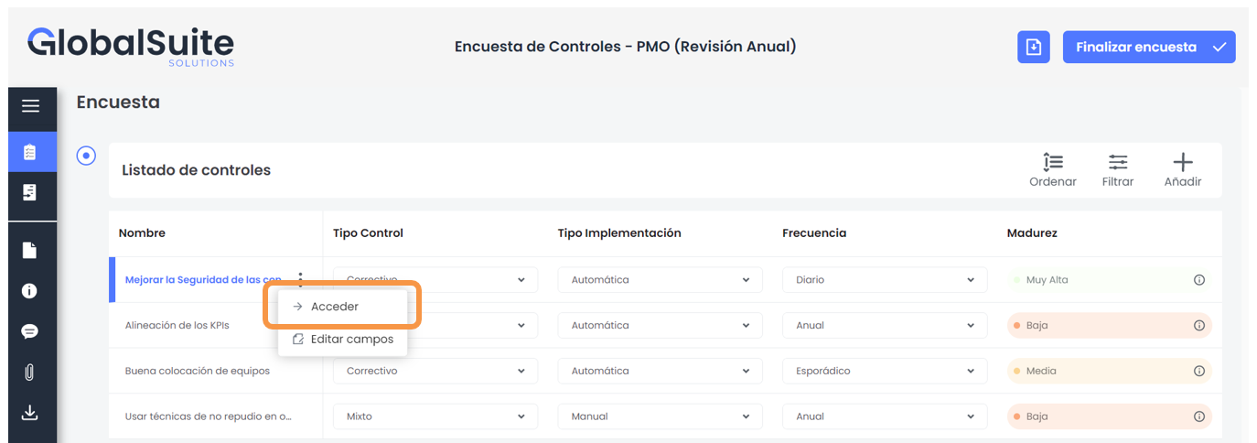
Task: Expand the Diario frequency dropdown
Action: pos(884,280)
